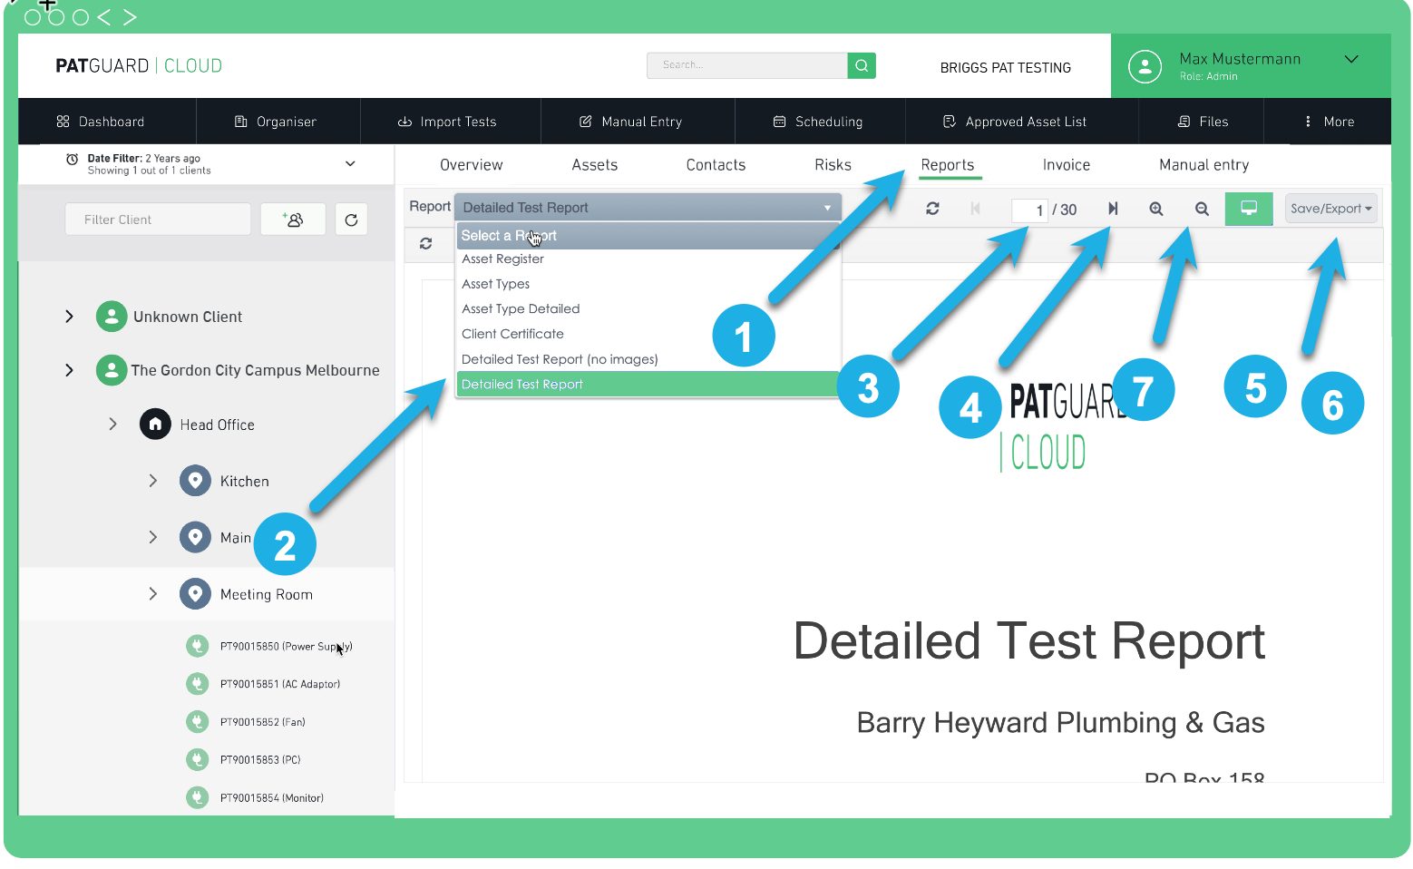Select the Unknown Client person icon
This screenshot has width=1413, height=869.
112,317
